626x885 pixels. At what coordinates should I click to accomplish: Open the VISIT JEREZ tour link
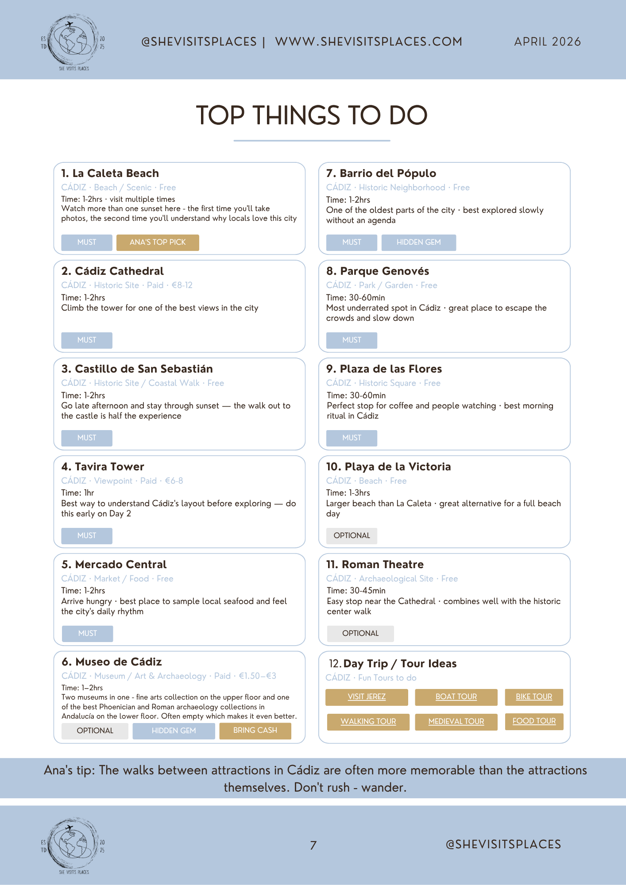pos(367,696)
